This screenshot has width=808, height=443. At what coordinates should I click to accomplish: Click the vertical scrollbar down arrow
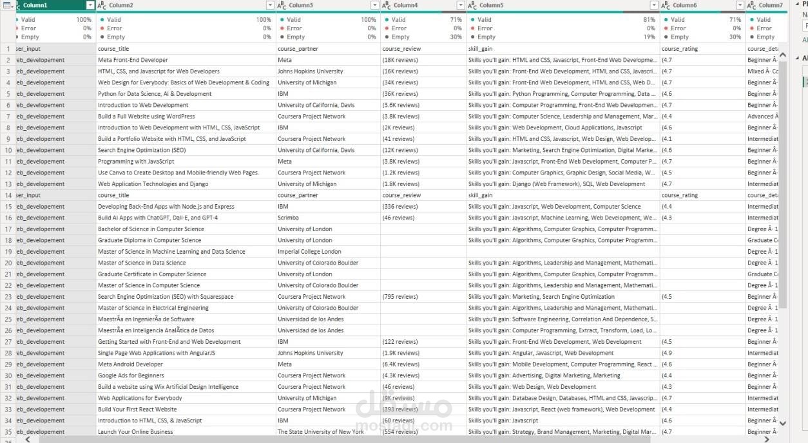click(783, 423)
